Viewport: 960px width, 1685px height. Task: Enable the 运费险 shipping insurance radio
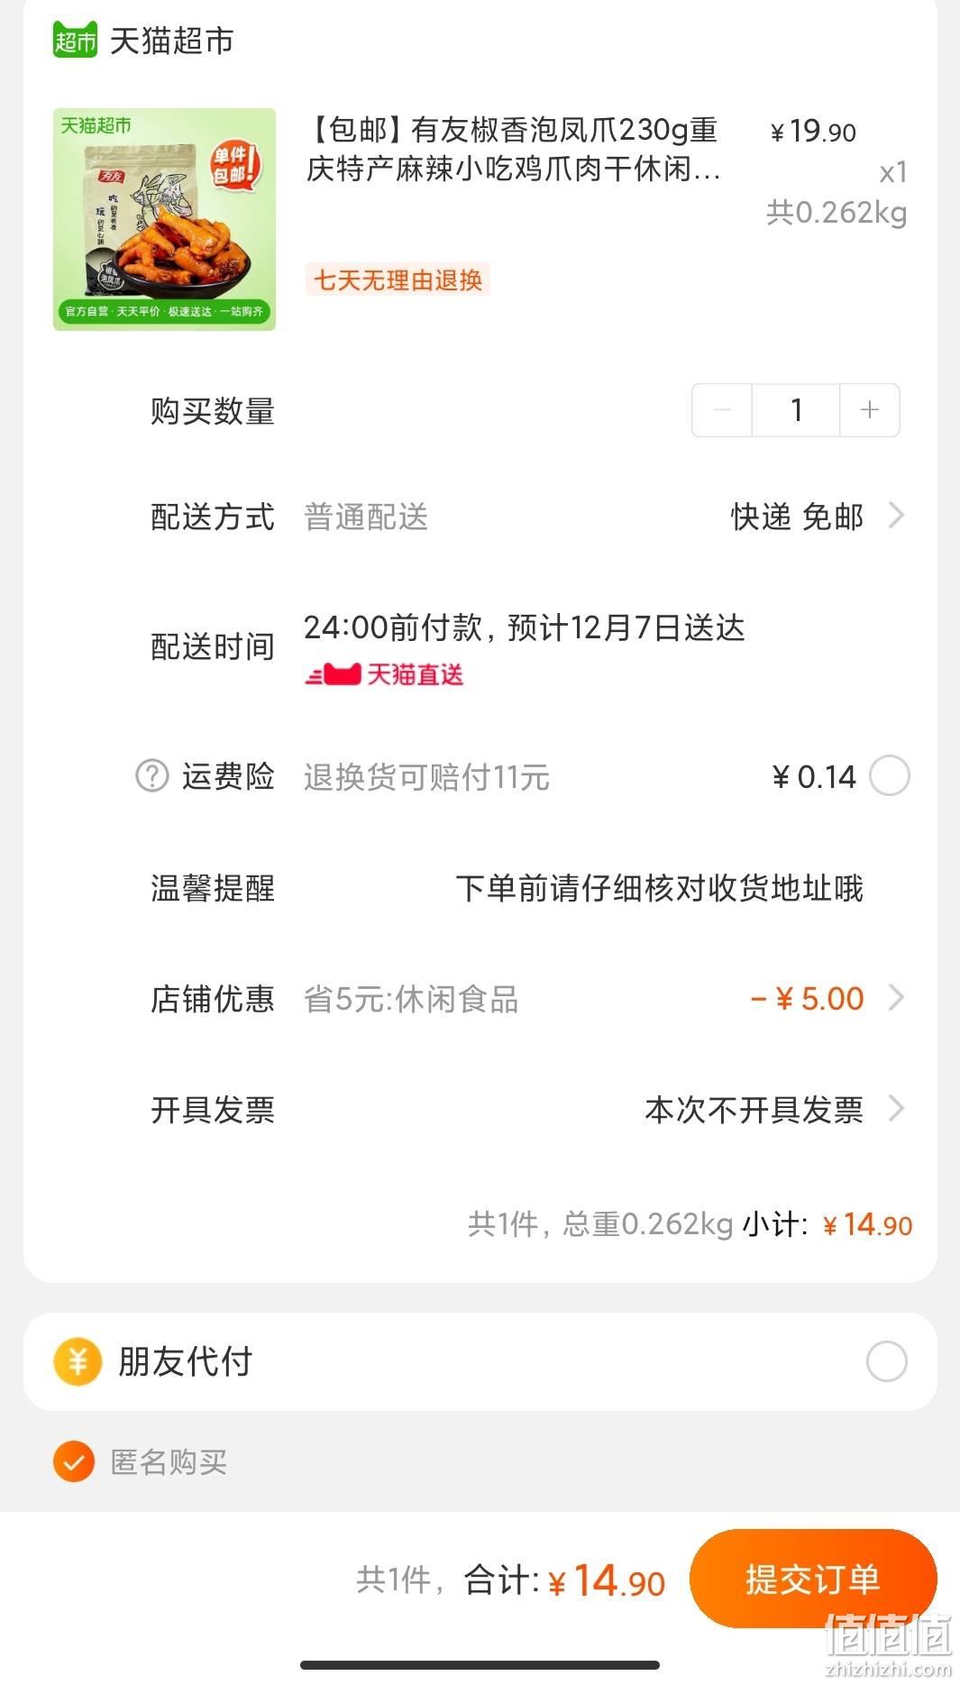pyautogui.click(x=890, y=776)
